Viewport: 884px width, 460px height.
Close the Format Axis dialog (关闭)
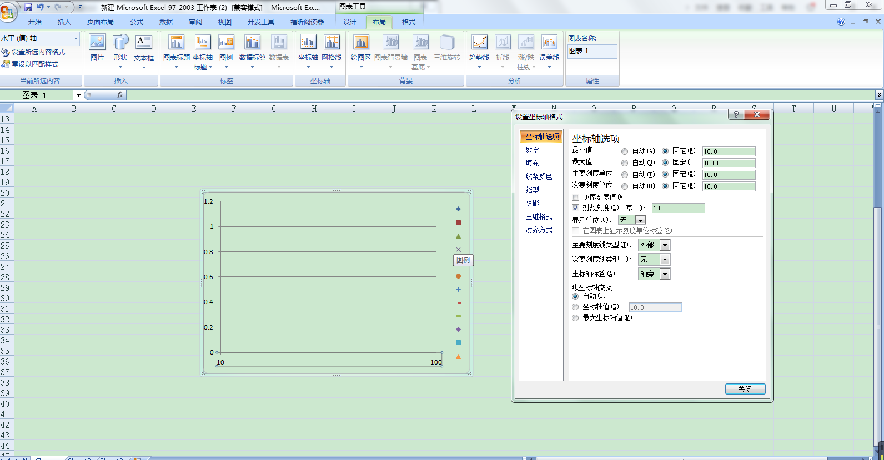(x=745, y=389)
